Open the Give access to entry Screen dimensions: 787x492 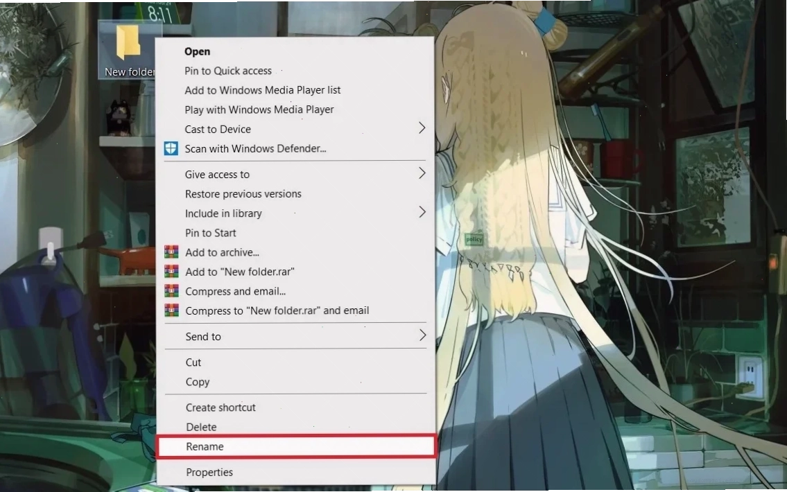pyautogui.click(x=295, y=175)
